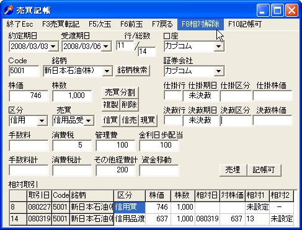
Task: Select row header 8 in 相対取引 table
Action: point(18,207)
